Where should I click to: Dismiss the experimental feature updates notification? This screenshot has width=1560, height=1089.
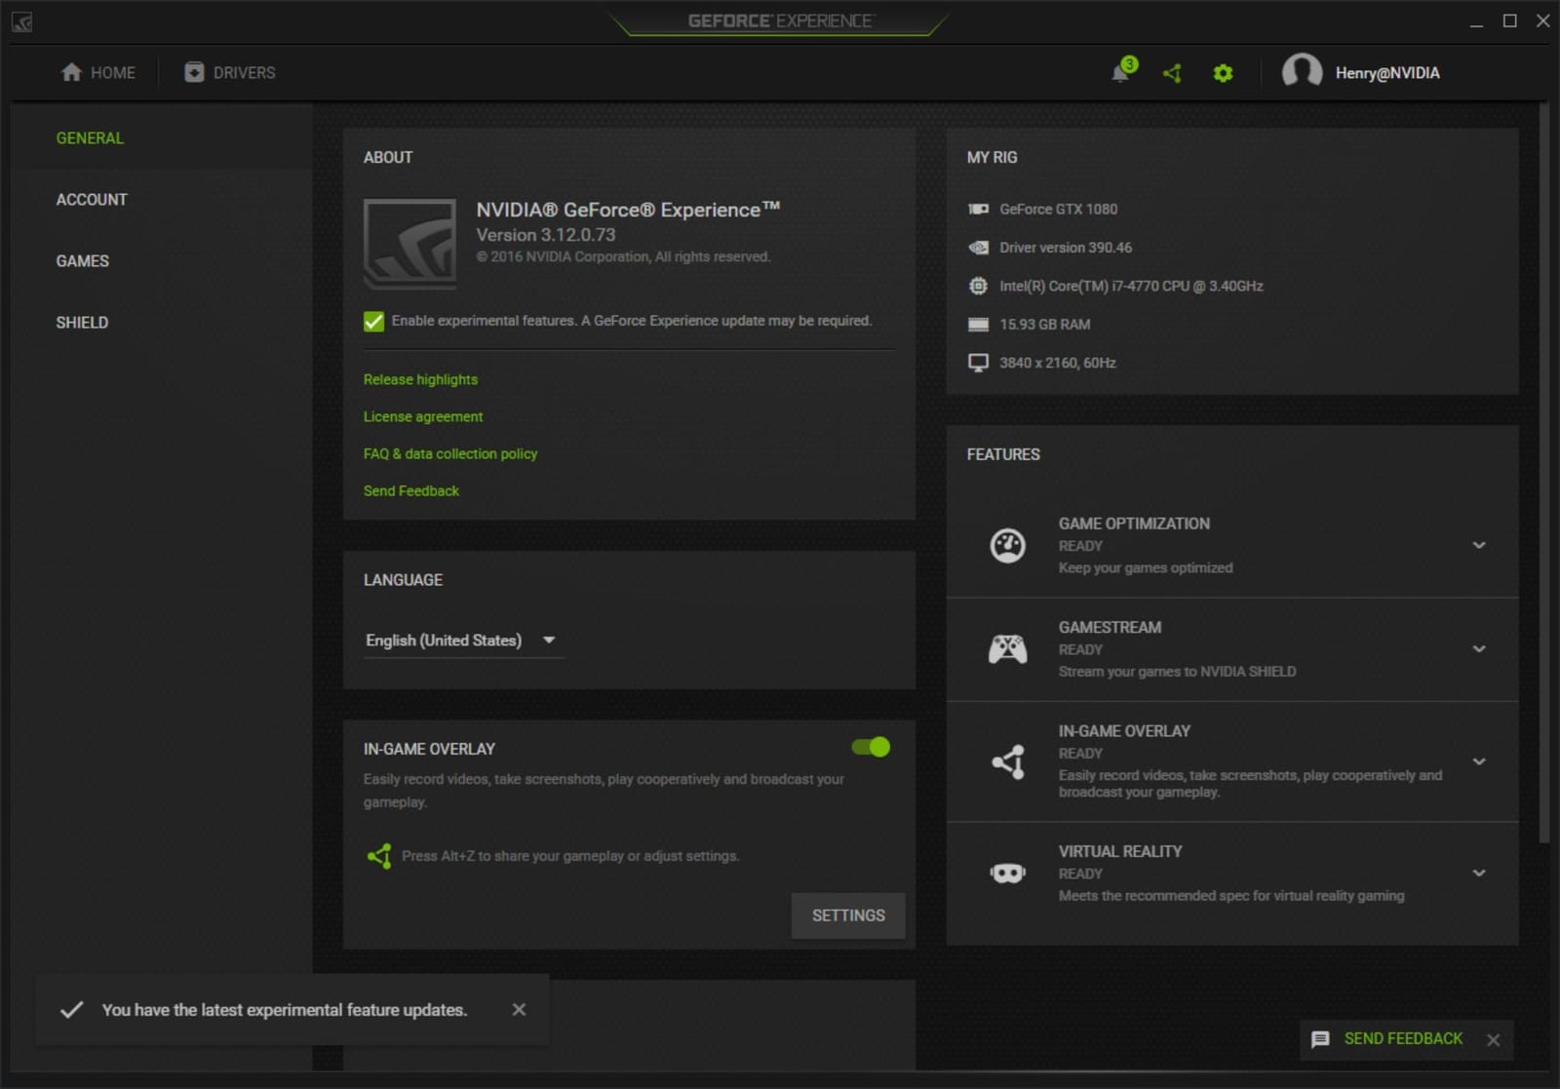pyautogui.click(x=519, y=1009)
